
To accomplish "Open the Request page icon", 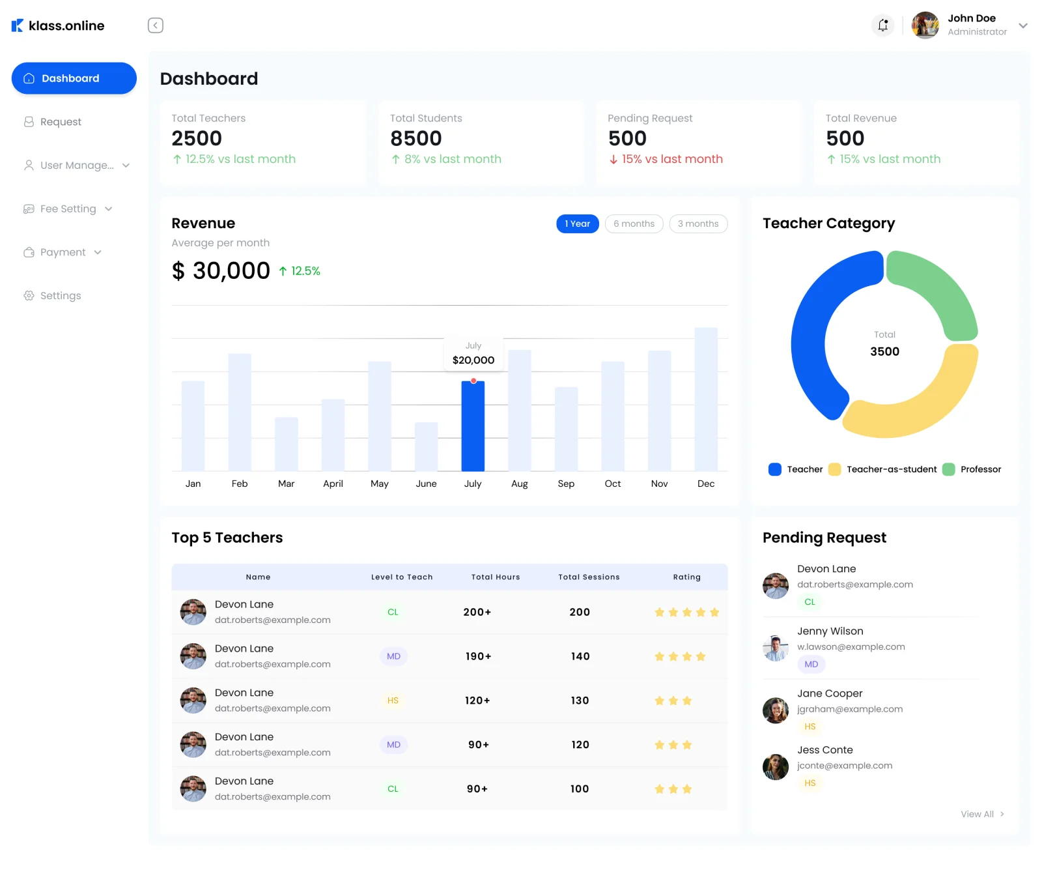I will (29, 122).
